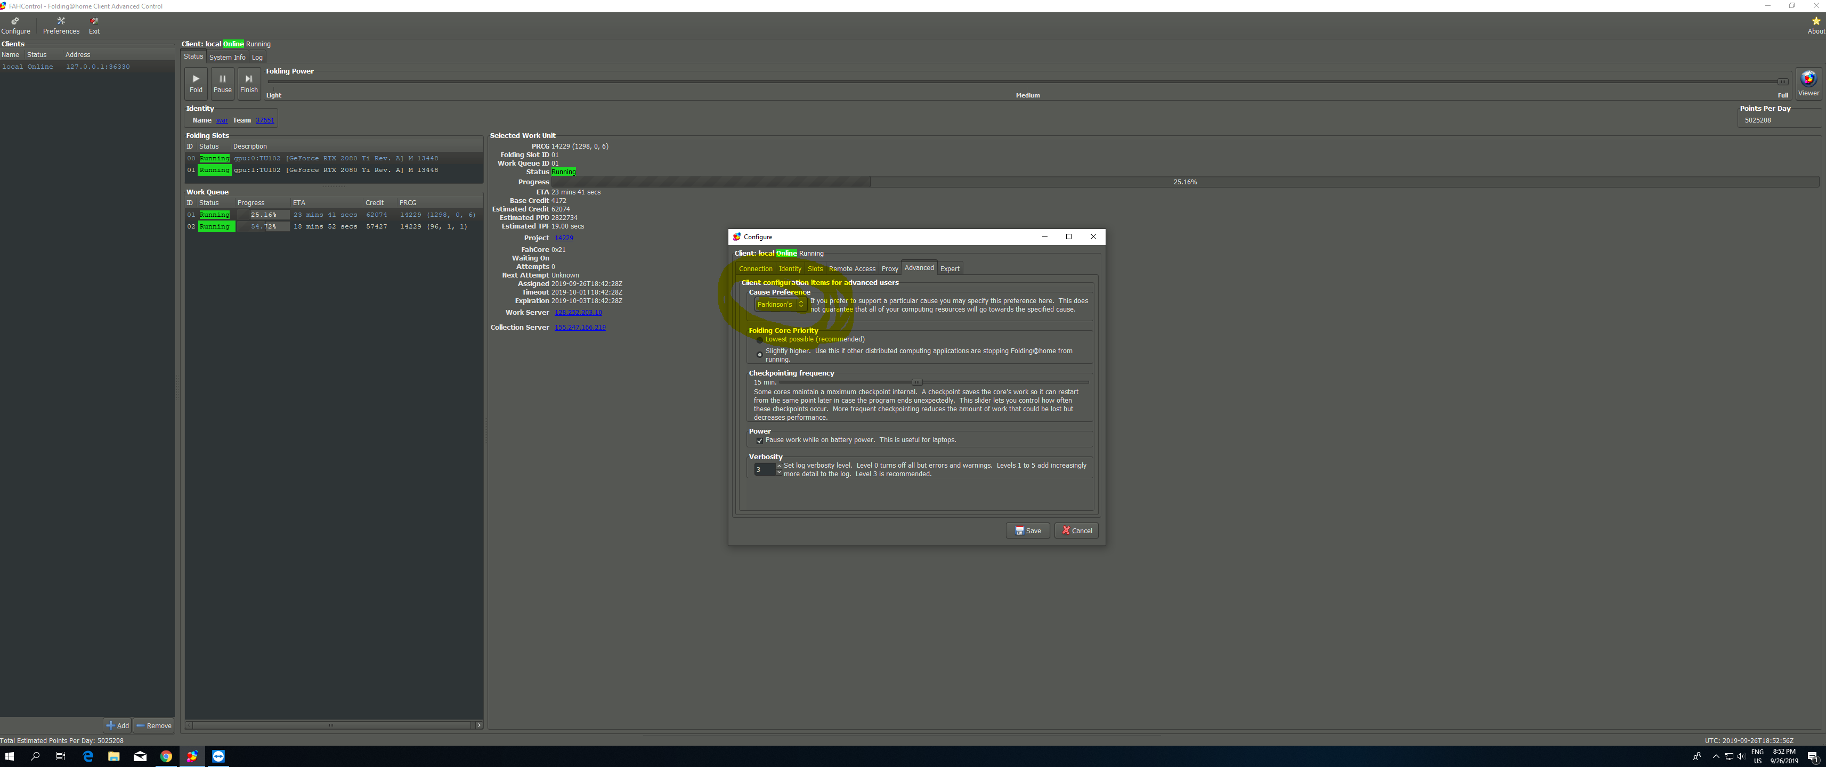This screenshot has height=767, width=1826.
Task: Switch to the Connection tab
Action: point(756,268)
